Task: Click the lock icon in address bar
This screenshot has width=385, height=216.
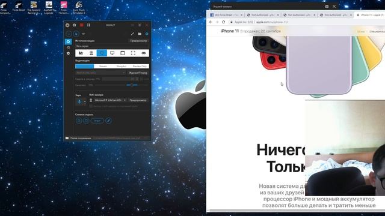Action: [x=231, y=22]
